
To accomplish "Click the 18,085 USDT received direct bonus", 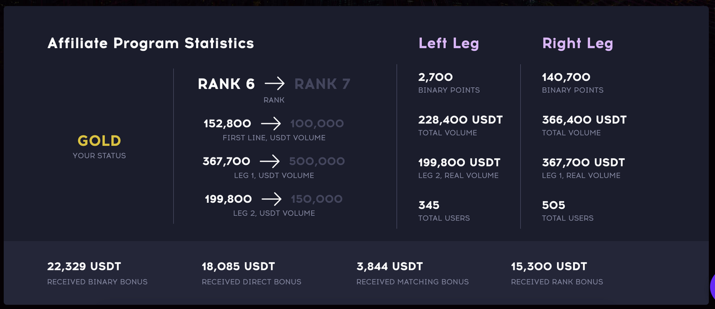I will pyautogui.click(x=239, y=267).
